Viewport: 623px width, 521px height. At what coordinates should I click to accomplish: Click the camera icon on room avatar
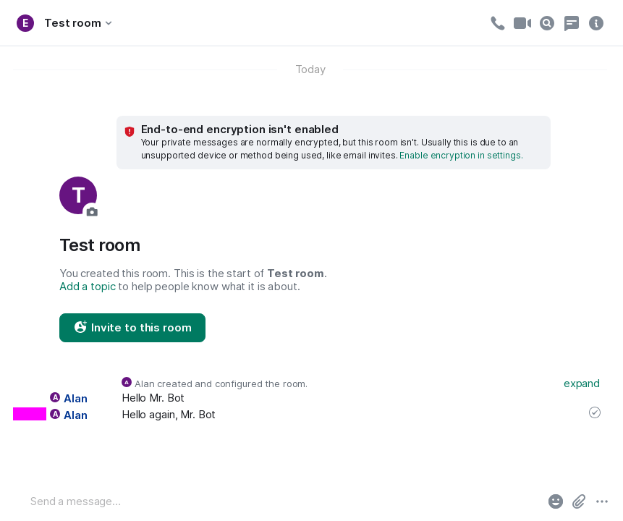pyautogui.click(x=92, y=211)
